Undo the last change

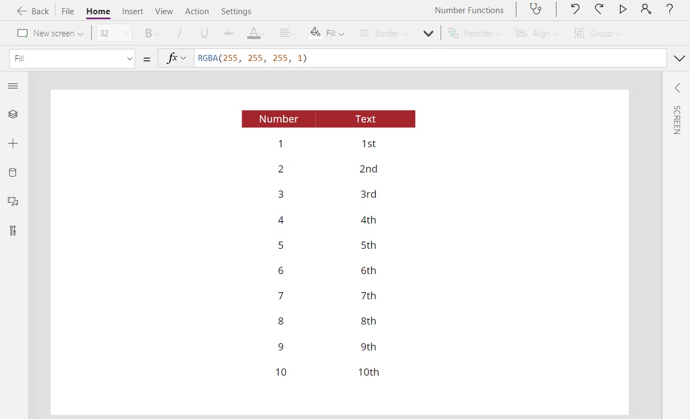tap(575, 9)
